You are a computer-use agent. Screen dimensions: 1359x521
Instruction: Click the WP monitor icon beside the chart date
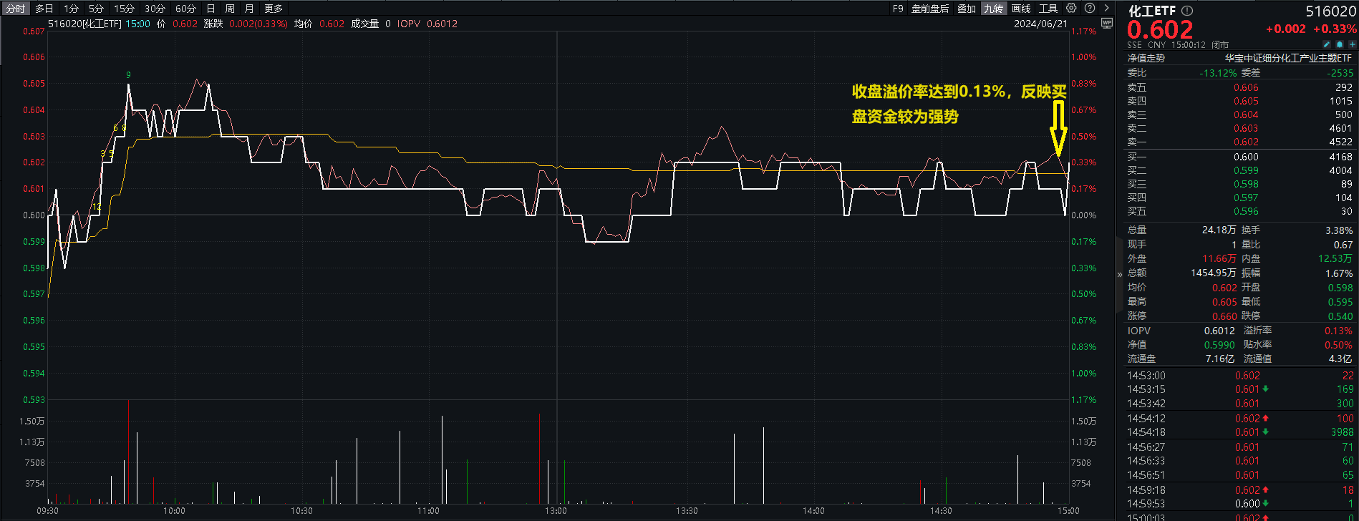(1107, 23)
